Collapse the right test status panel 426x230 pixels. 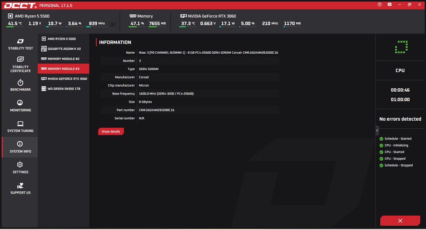(377, 131)
